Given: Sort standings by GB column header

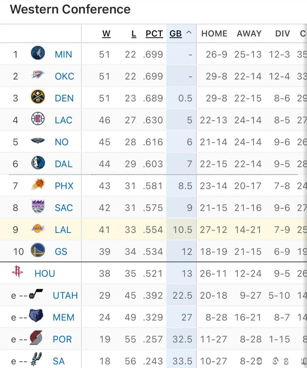Looking at the screenshot, I should (175, 34).
